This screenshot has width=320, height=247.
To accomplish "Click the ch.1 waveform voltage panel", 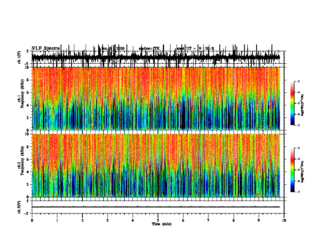I will coord(158,57).
